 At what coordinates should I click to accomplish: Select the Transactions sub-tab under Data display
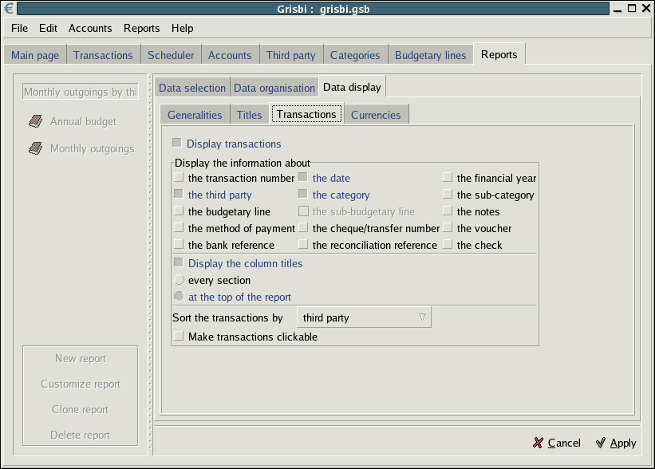click(306, 114)
